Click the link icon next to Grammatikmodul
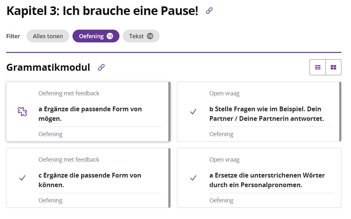The height and width of the screenshot is (219, 351). tap(101, 67)
